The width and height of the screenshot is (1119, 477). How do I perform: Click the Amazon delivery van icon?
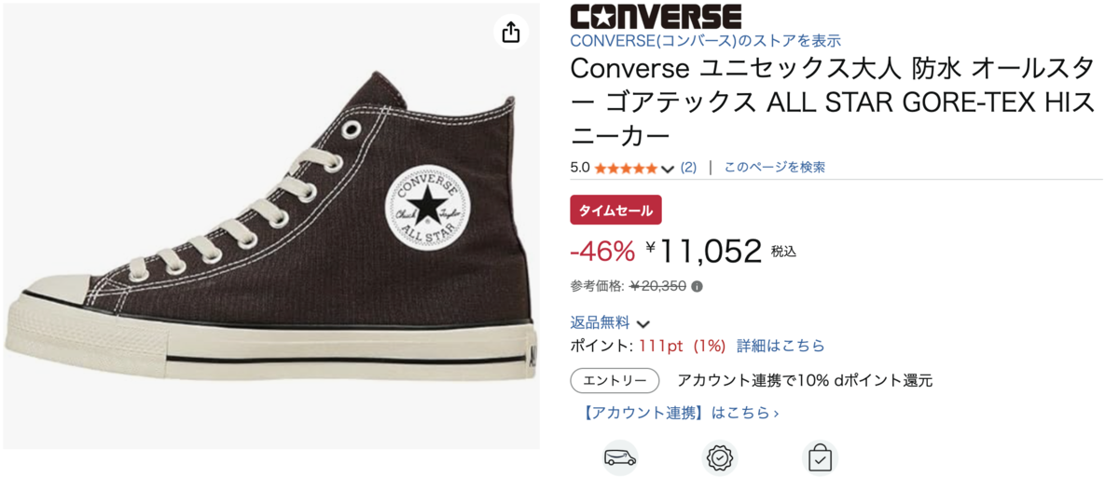coord(620,457)
